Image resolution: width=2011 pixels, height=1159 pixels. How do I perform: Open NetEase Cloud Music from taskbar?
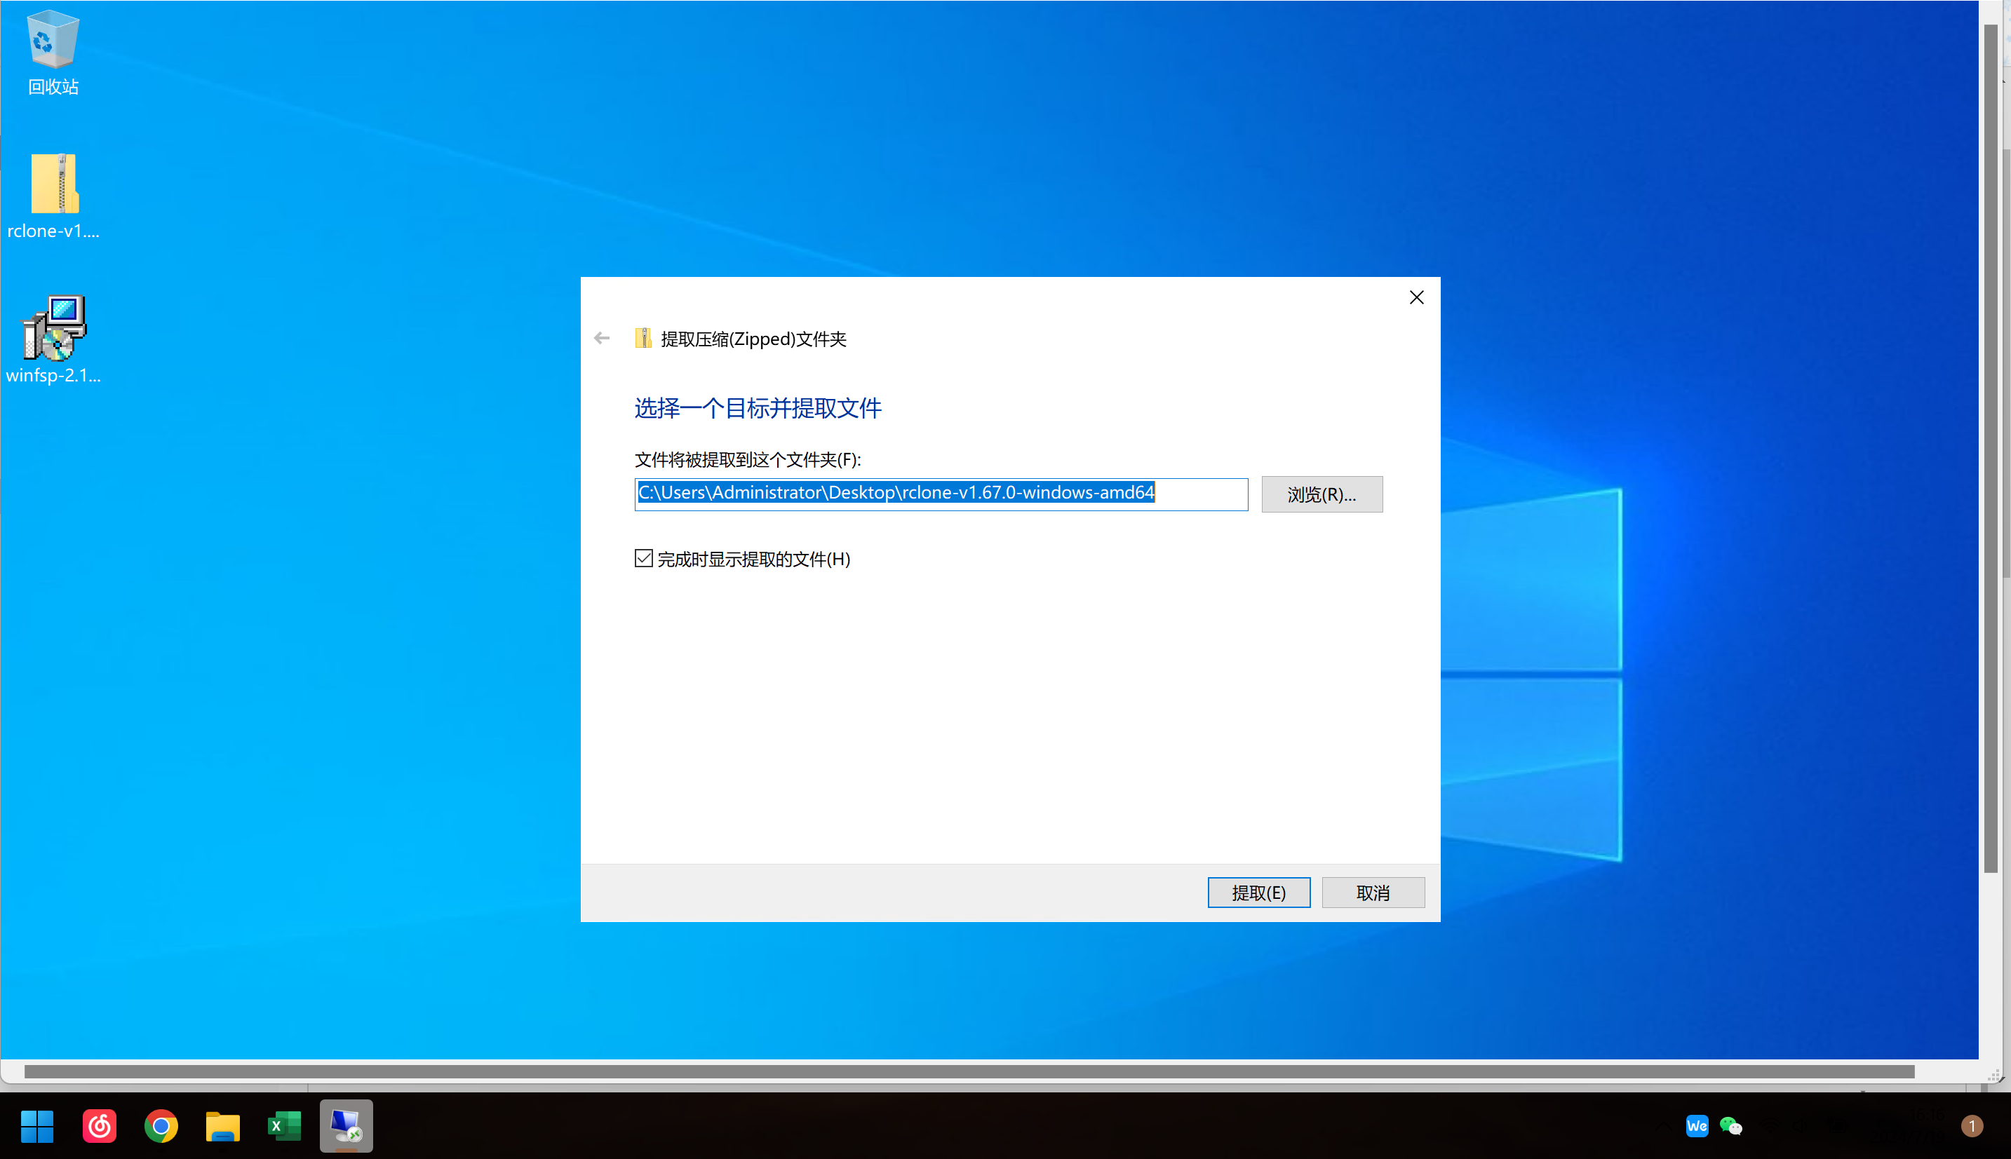pos(100,1125)
